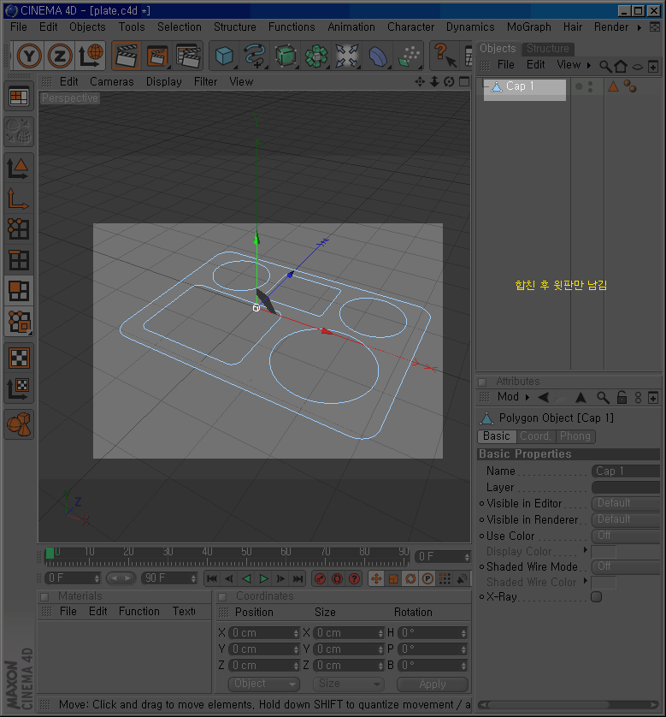Open the Object coordinate mode dropdown
The width and height of the screenshot is (666, 717).
pos(263,684)
